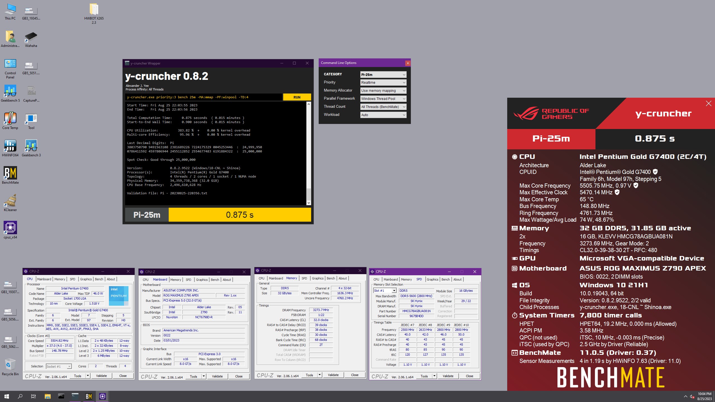715x402 pixels.
Task: Close the BenchMate result overlay
Action: pyautogui.click(x=709, y=104)
